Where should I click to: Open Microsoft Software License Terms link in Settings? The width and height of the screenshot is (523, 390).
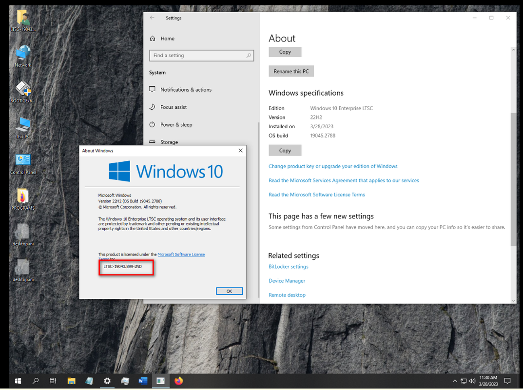pos(316,195)
